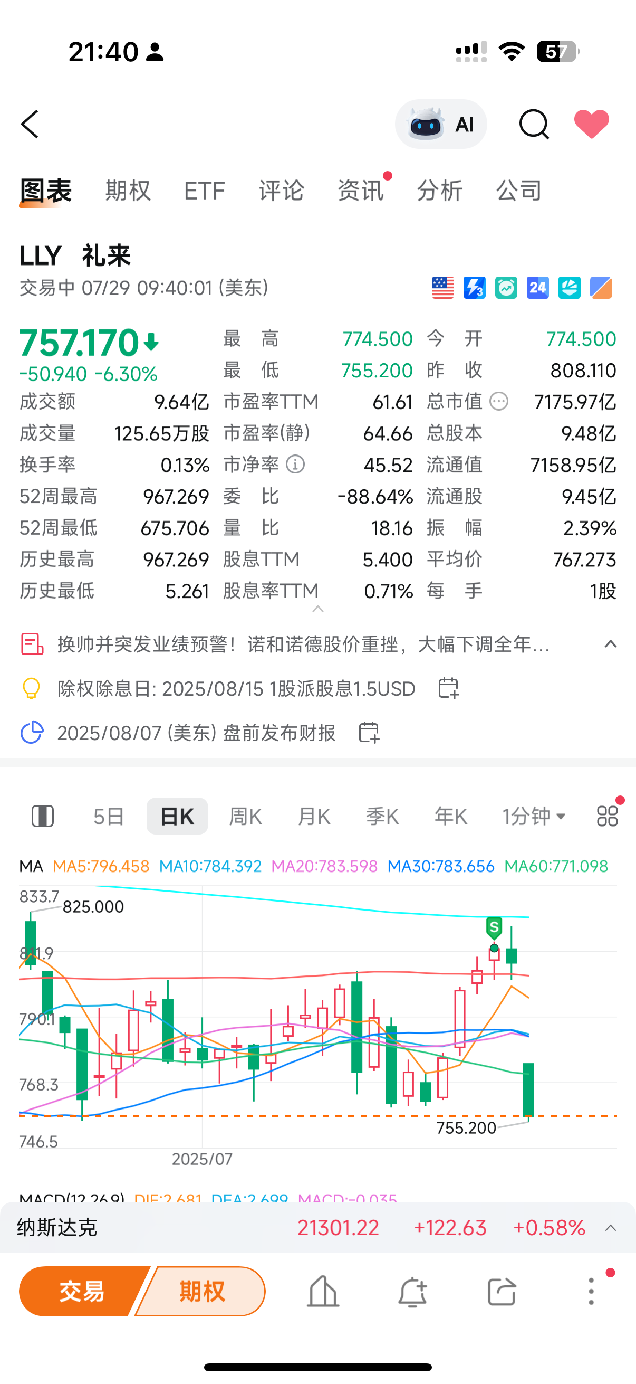This screenshot has height=1384, width=636.
Task: Tap the 2025/07 date axis label
Action: point(202,1159)
